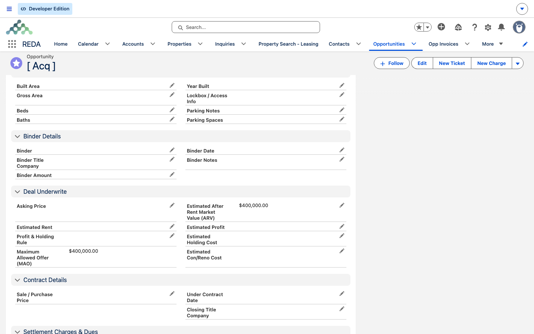Open the Opportunities tab dropdown chevron
The width and height of the screenshot is (534, 334).
[414, 44]
